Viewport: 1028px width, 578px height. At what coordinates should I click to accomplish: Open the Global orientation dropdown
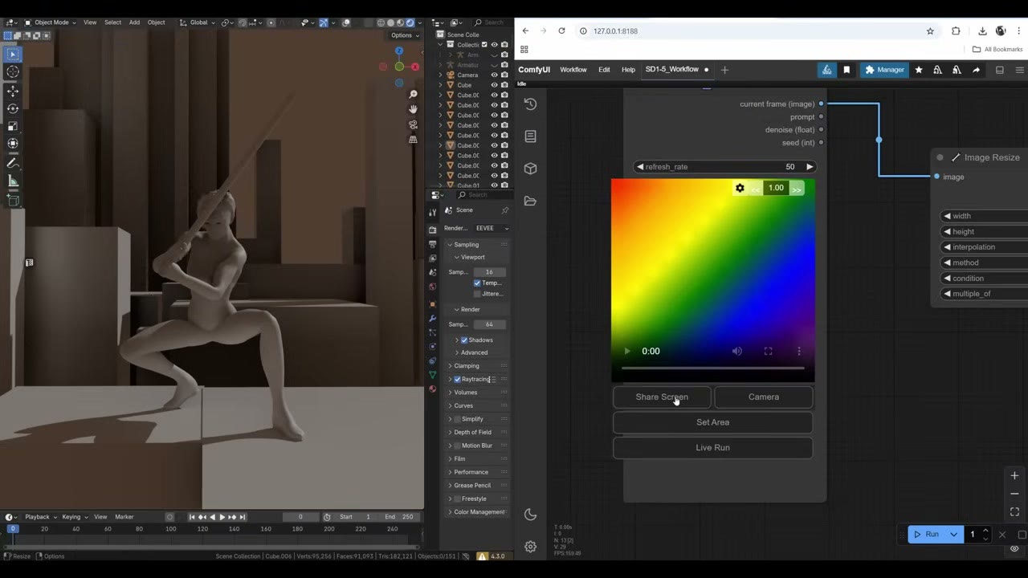[197, 22]
